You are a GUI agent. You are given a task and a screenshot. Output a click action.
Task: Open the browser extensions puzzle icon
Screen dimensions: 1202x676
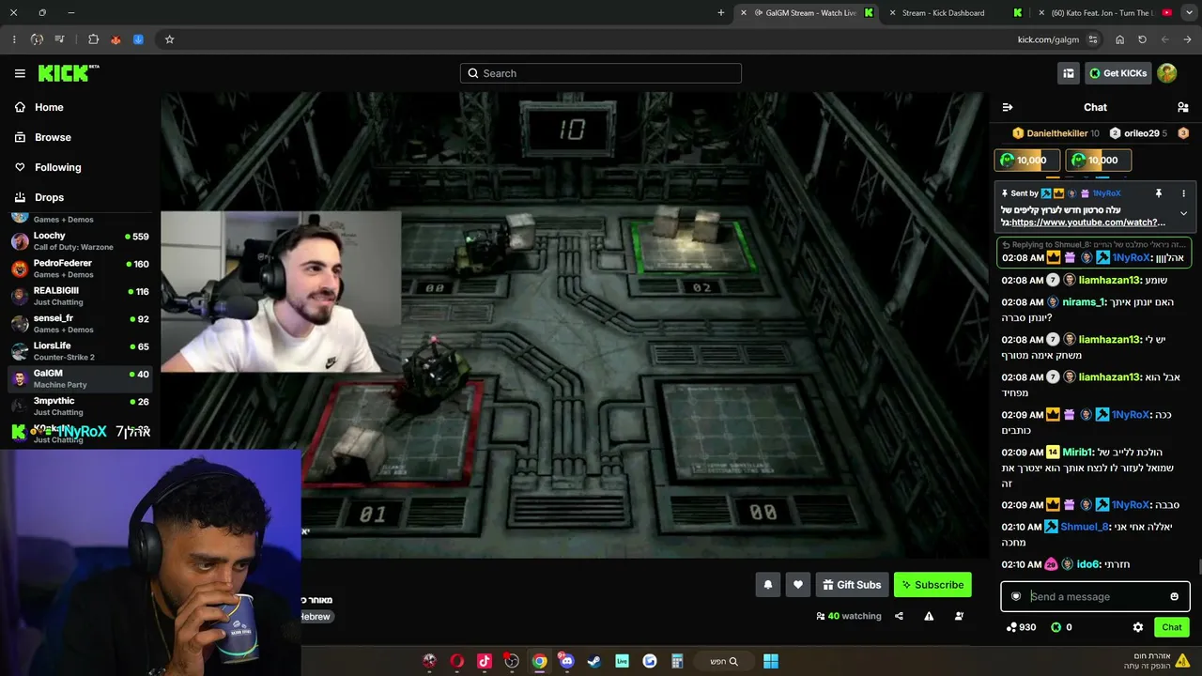tap(93, 39)
